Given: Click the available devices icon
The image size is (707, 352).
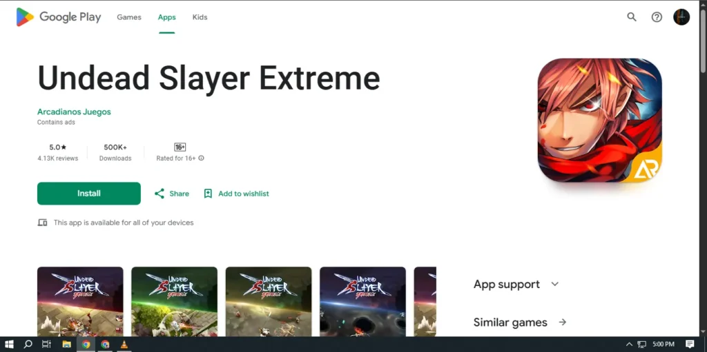Looking at the screenshot, I should pos(42,222).
